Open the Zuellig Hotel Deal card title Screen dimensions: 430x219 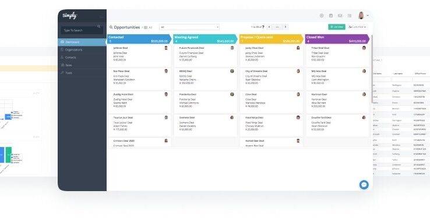coord(123,94)
